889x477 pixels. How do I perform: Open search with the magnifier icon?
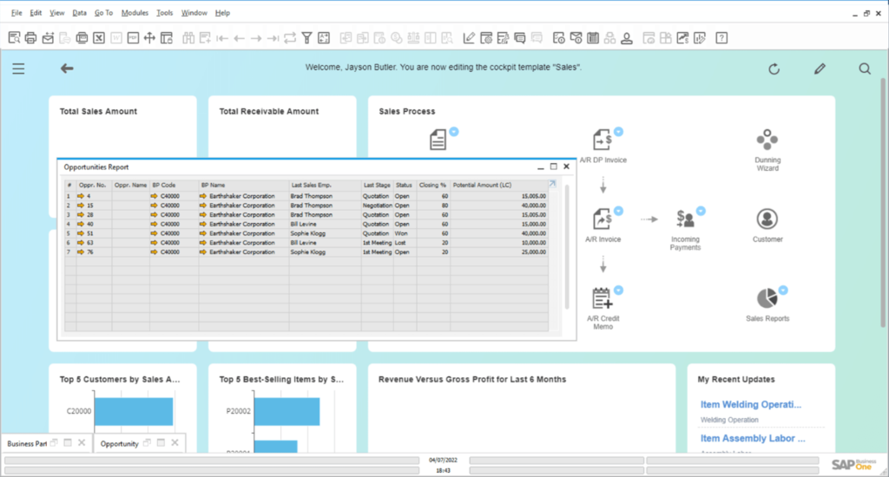point(865,69)
